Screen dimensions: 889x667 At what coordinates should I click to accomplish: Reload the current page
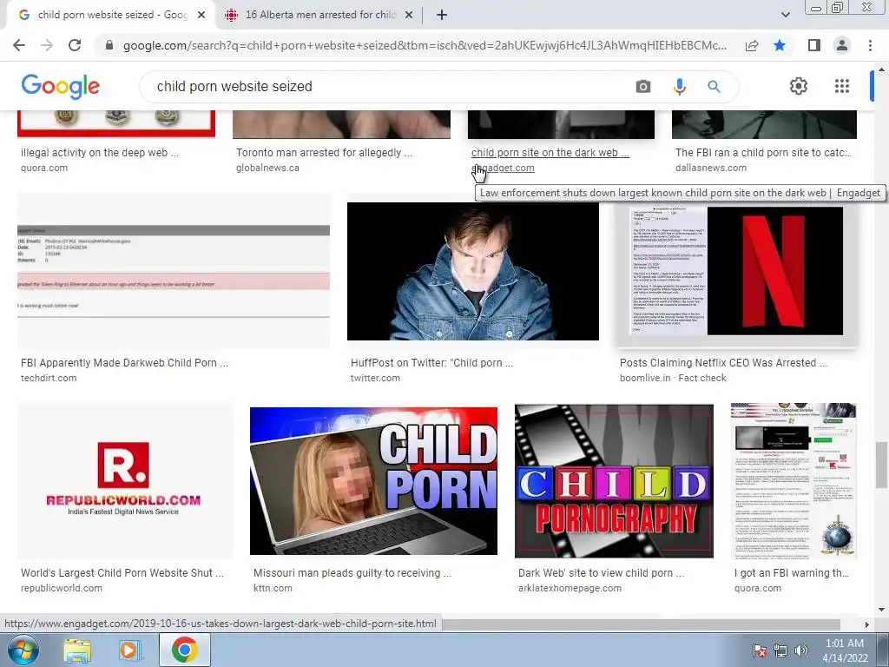(75, 45)
